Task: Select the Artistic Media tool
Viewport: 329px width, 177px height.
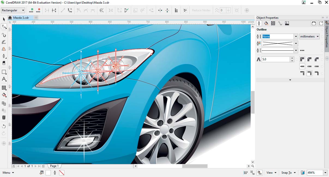Action: (x=4, y=42)
